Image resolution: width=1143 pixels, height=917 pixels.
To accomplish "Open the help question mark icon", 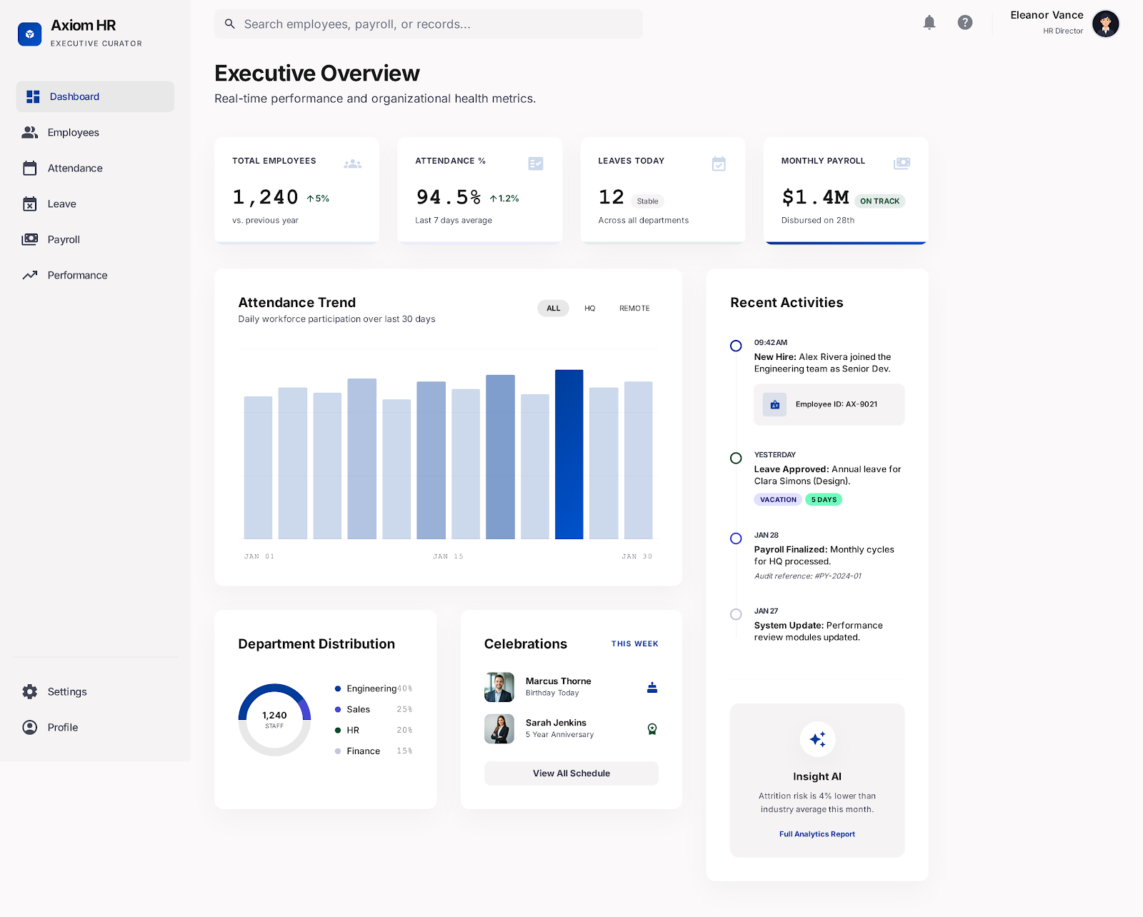I will coord(965,22).
